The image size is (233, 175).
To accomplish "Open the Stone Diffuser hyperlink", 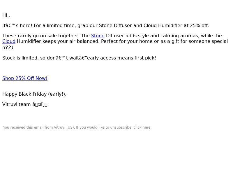I will (x=98, y=36).
